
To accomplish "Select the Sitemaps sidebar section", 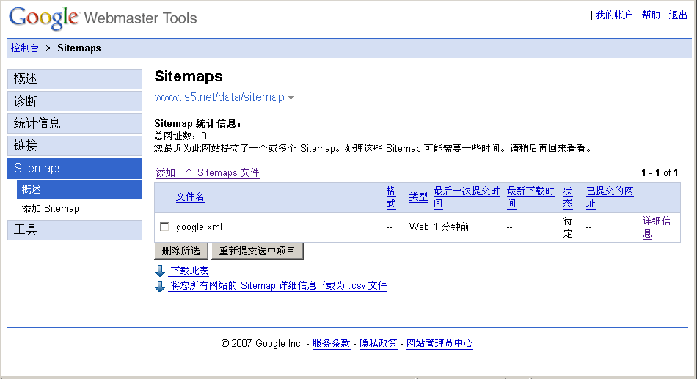I will click(75, 168).
